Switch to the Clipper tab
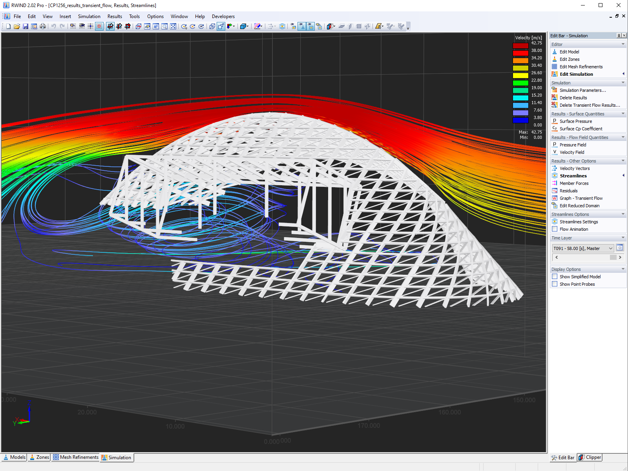This screenshot has width=628, height=471. tap(590, 457)
